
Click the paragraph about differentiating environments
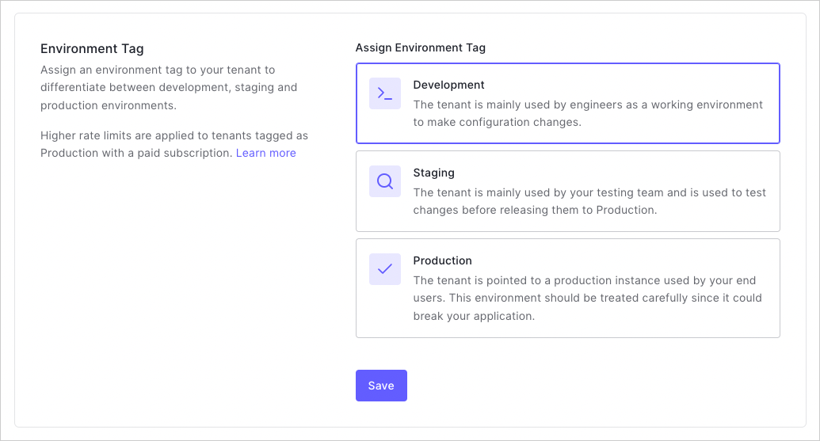169,87
